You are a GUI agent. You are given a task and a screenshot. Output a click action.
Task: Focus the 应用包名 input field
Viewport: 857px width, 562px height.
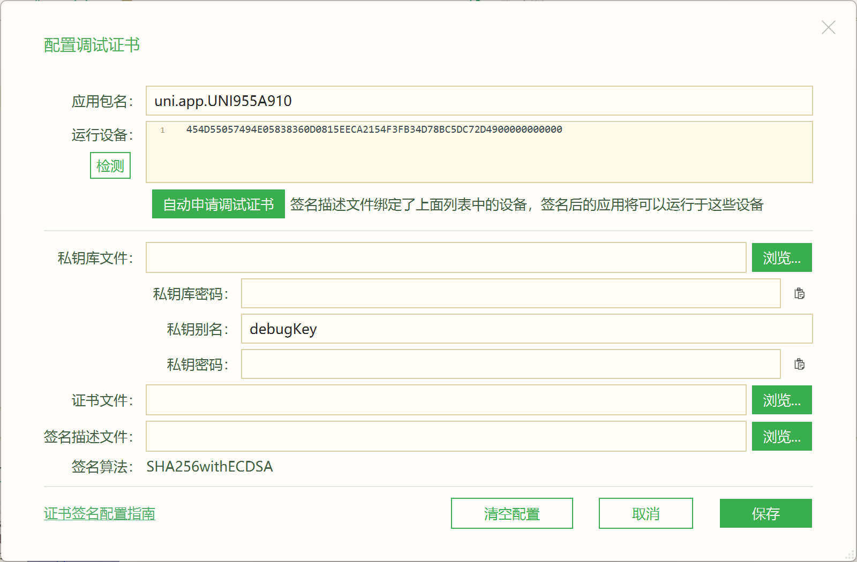479,101
